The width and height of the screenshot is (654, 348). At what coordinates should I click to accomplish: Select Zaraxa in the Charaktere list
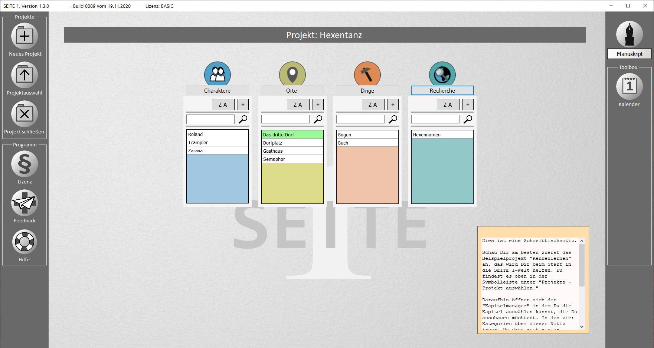click(x=217, y=151)
